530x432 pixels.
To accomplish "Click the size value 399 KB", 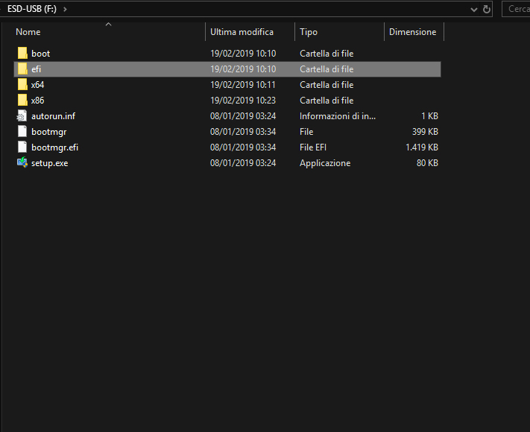I will pyautogui.click(x=425, y=131).
